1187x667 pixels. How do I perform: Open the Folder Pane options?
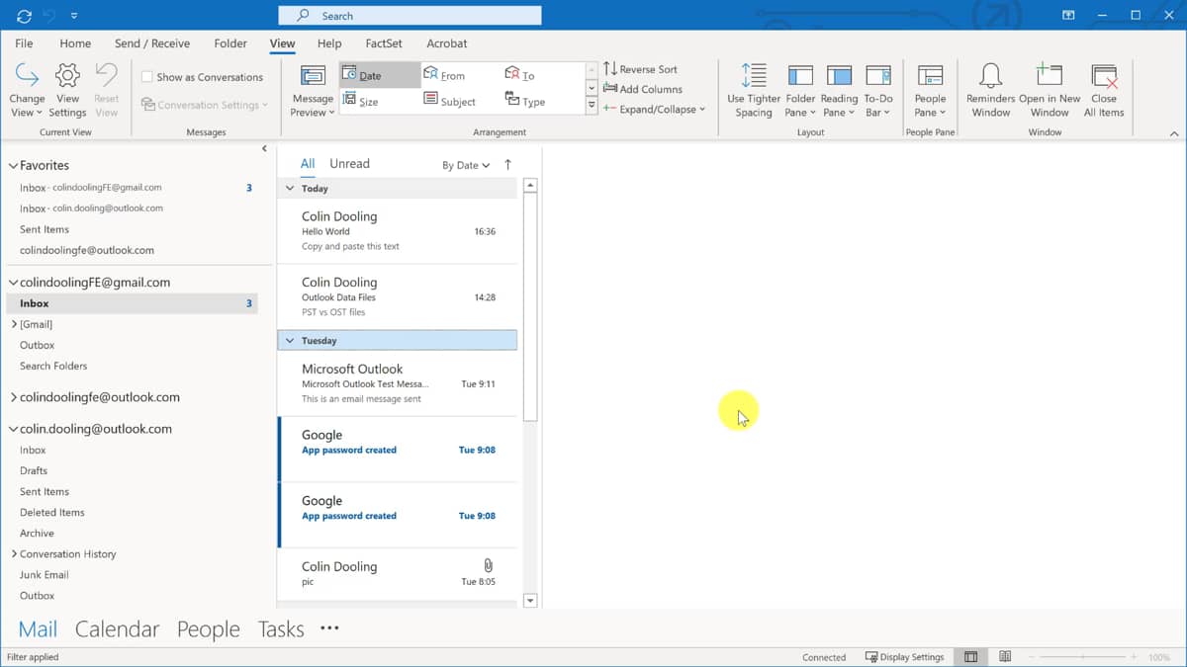coord(800,91)
